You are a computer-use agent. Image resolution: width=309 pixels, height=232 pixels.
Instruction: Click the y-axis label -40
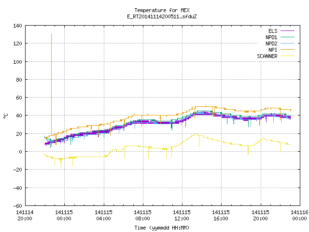(17, 188)
